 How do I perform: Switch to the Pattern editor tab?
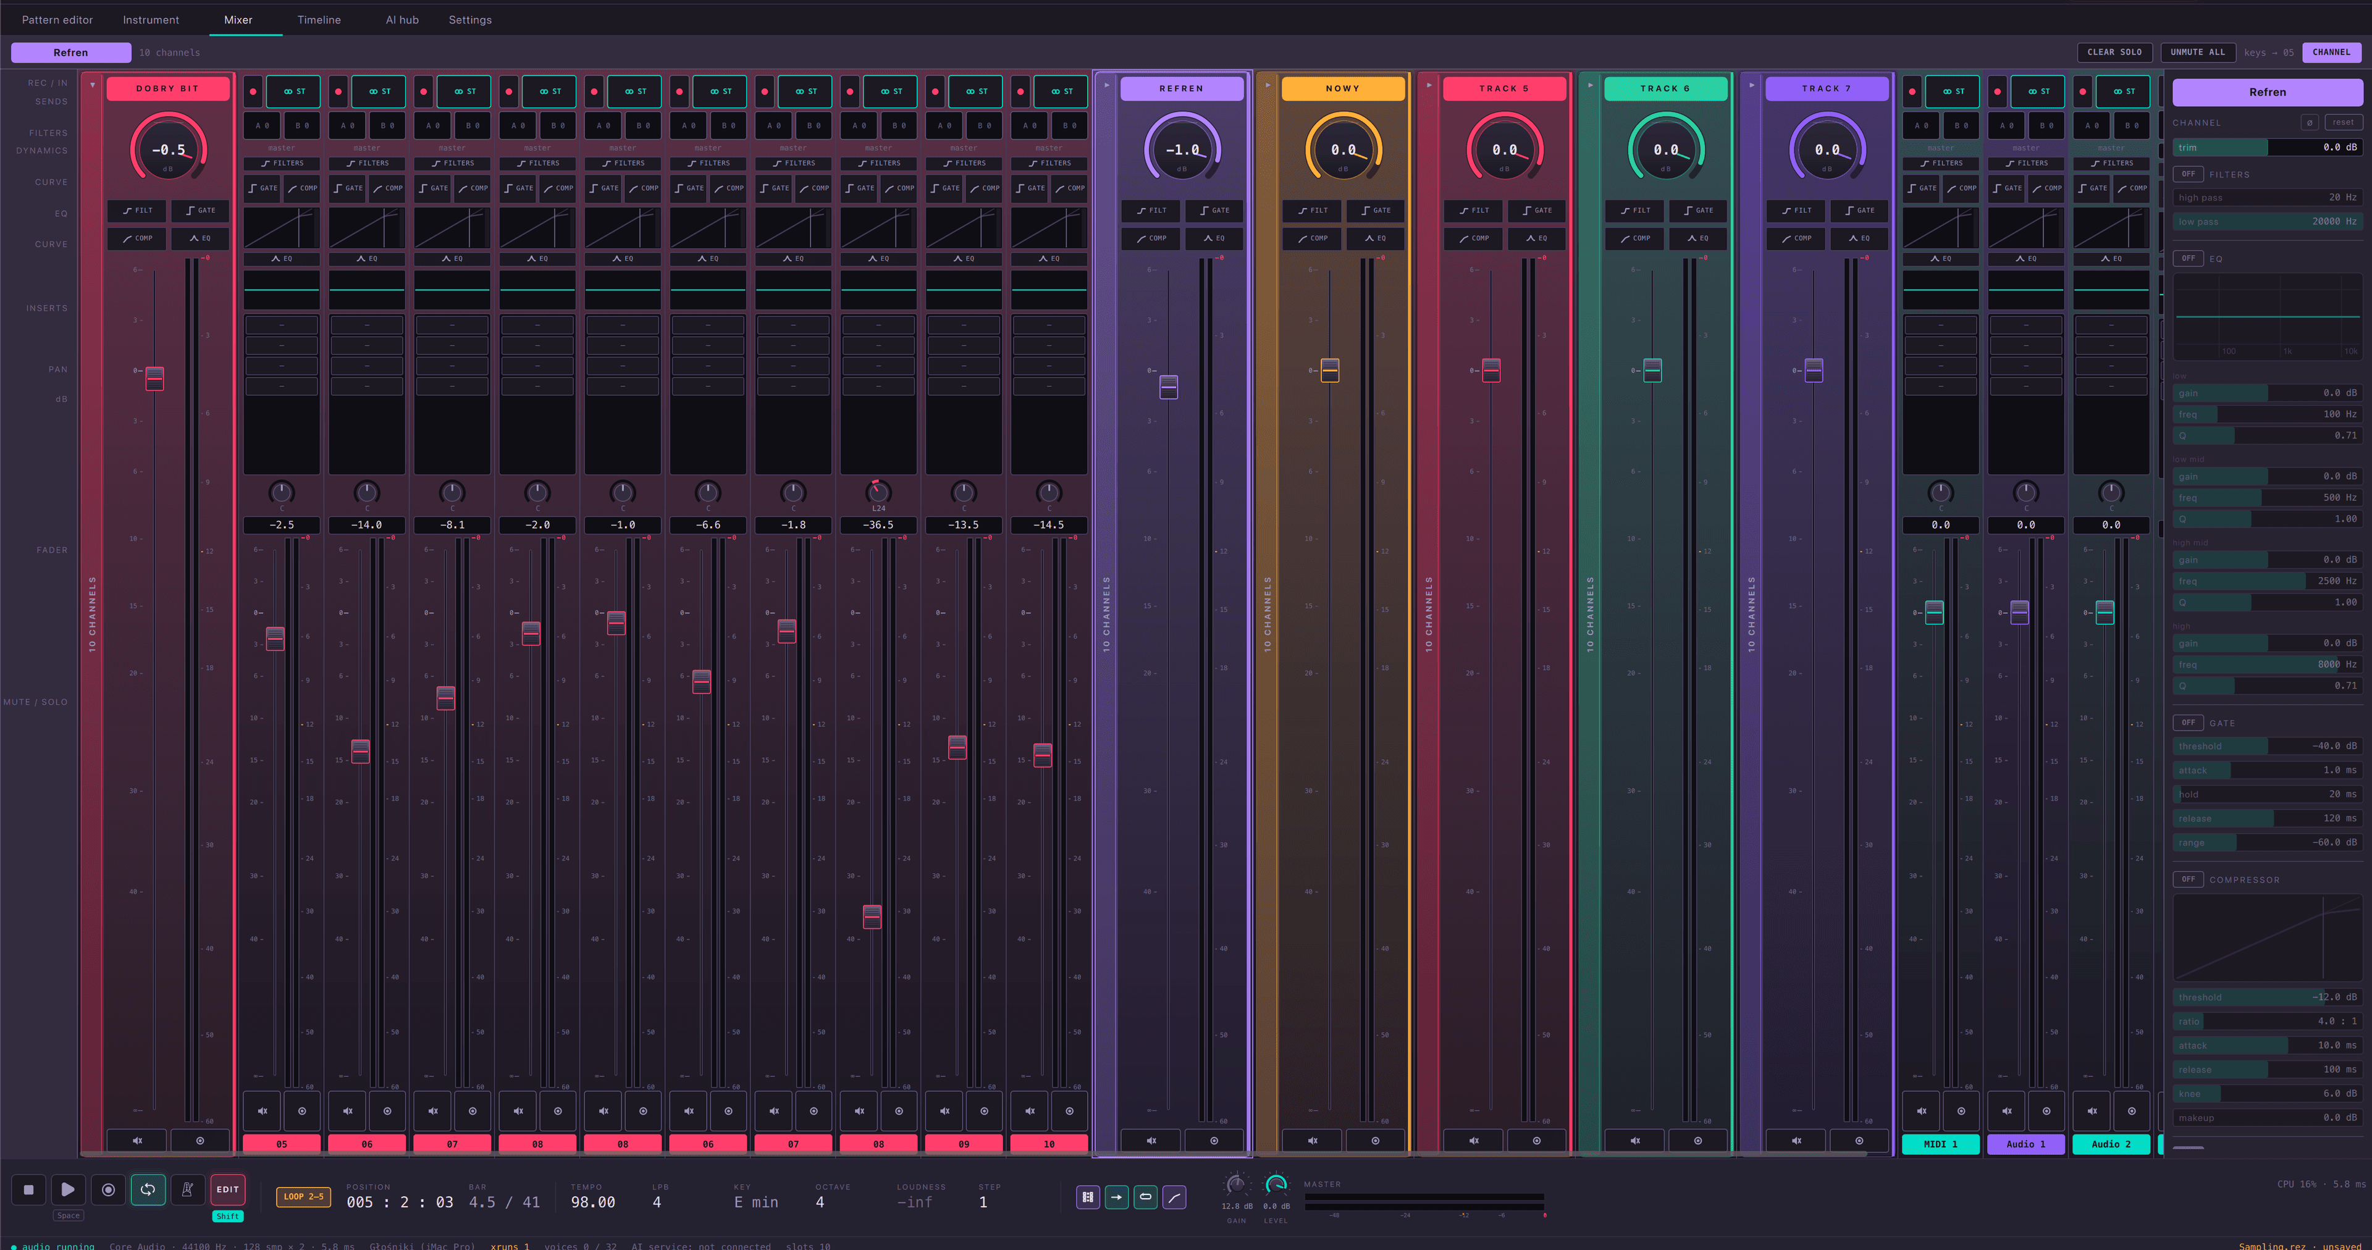pyautogui.click(x=57, y=19)
